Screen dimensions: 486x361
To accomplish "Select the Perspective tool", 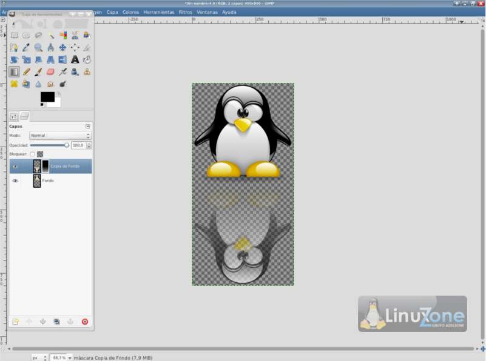I will pyautogui.click(x=51, y=59).
